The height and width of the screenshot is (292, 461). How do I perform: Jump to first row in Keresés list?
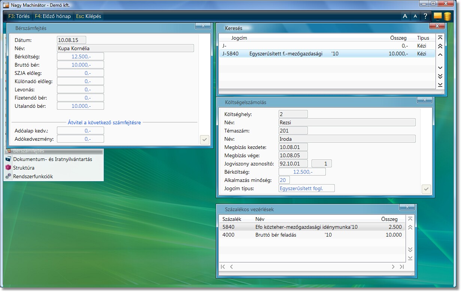click(440, 38)
